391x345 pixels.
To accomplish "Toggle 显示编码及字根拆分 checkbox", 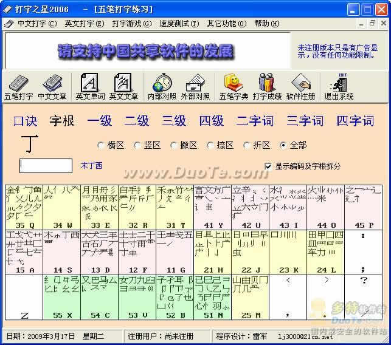I will [x=268, y=166].
